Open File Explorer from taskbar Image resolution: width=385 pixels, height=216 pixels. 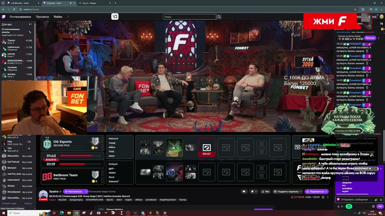69,213
